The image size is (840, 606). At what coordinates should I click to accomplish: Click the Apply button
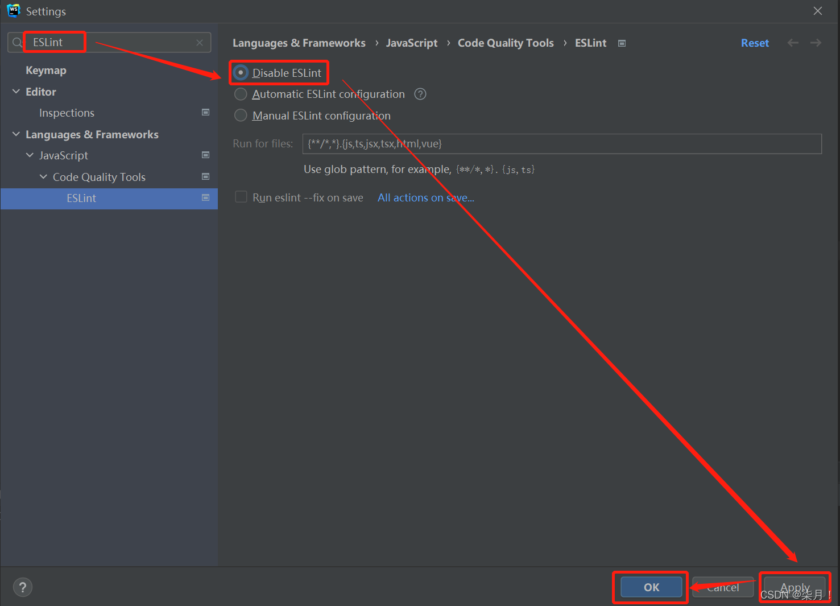coord(795,587)
